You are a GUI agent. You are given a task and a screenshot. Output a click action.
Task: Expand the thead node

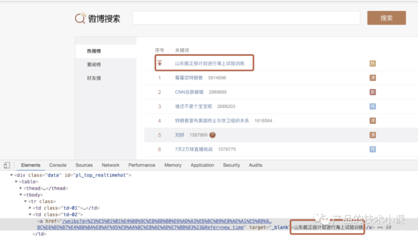(x=21, y=188)
